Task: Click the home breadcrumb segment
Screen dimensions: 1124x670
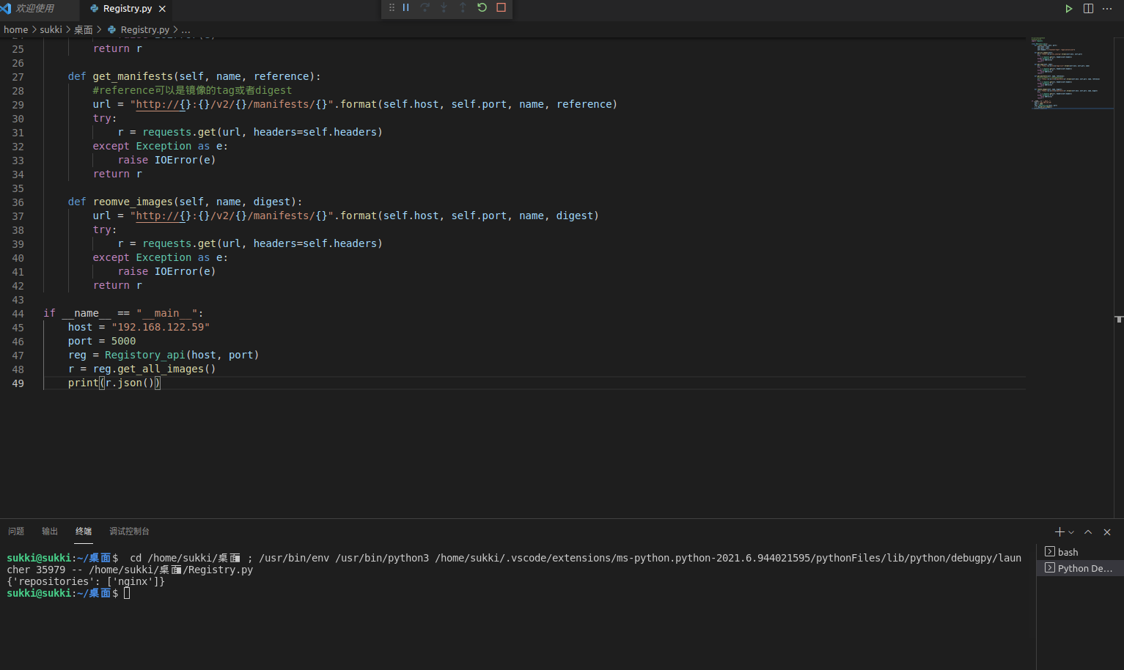Action: [x=15, y=30]
